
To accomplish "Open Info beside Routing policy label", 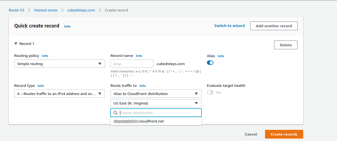I will tap(45, 56).
